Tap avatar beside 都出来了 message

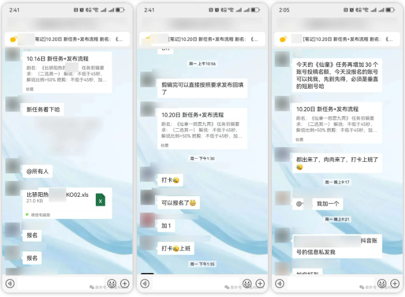(x=282, y=154)
